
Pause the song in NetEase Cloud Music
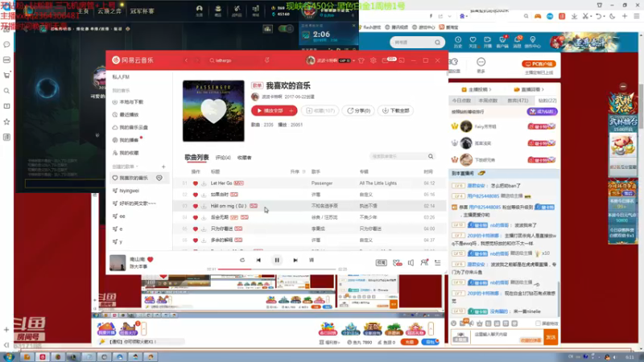[x=277, y=260]
